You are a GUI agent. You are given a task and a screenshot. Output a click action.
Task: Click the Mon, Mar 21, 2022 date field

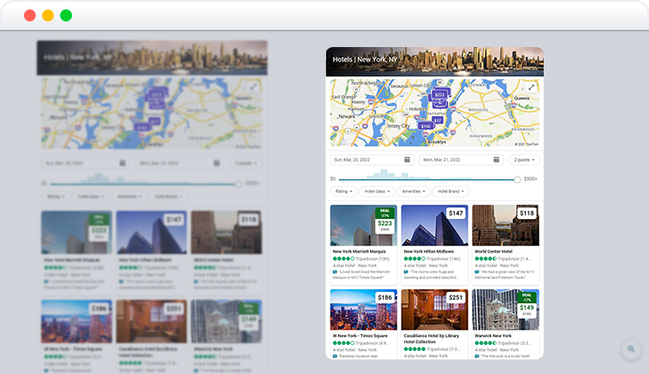pyautogui.click(x=461, y=160)
